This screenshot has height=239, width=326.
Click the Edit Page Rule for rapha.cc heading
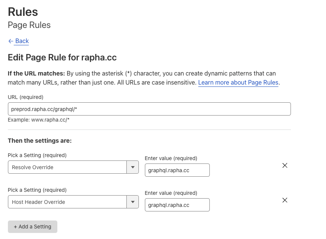(62, 57)
